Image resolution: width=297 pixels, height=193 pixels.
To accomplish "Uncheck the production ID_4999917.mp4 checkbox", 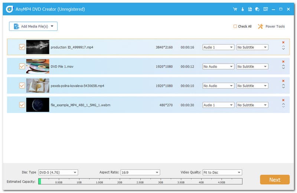I will 22,47.
